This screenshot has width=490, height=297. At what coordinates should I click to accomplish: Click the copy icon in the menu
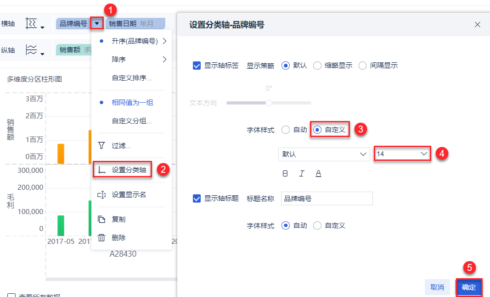click(101, 219)
